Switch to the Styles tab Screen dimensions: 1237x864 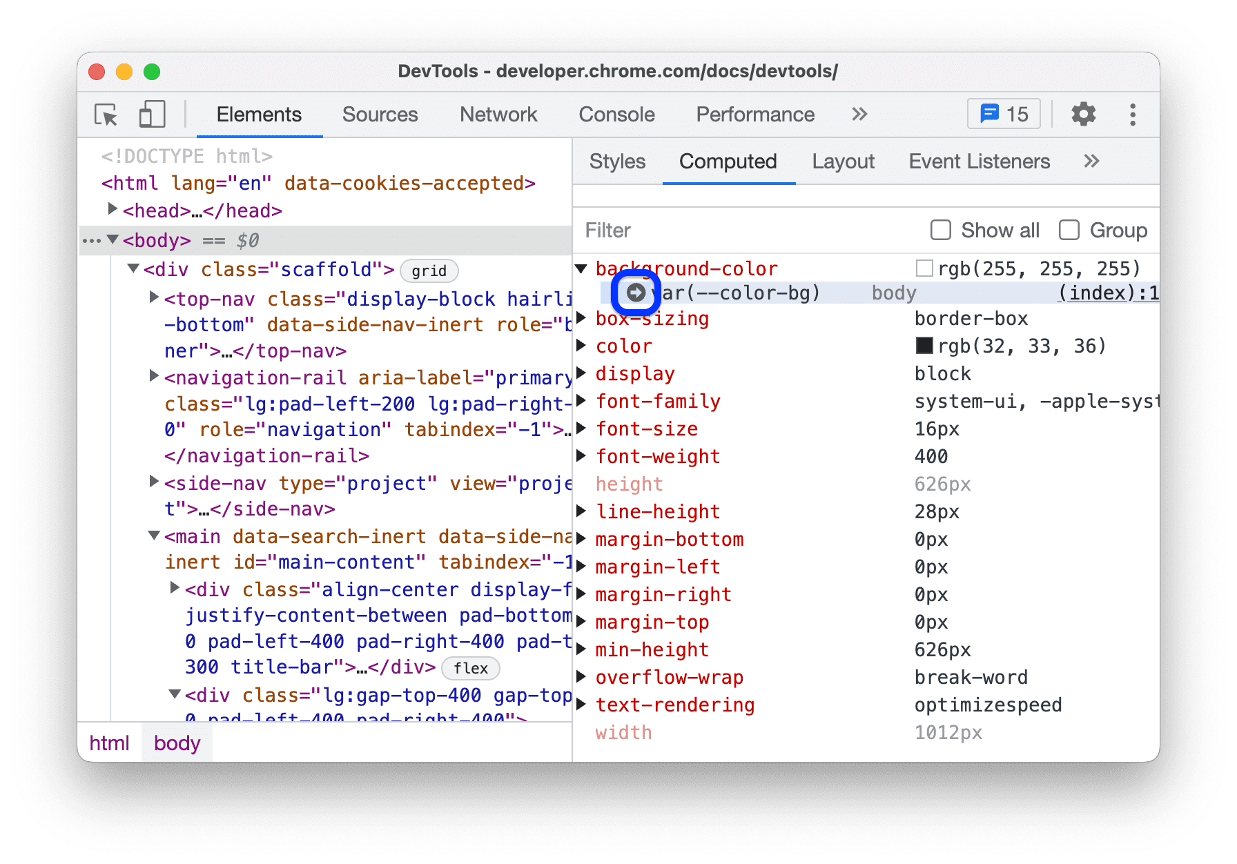tap(616, 161)
